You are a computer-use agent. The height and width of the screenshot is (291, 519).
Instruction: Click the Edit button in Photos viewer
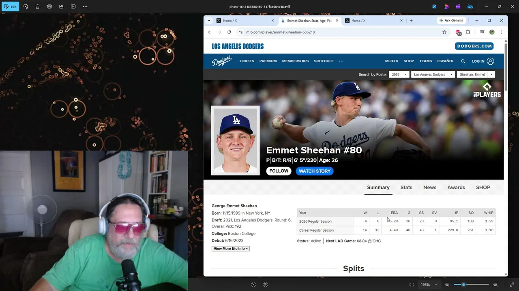(x=11, y=6)
